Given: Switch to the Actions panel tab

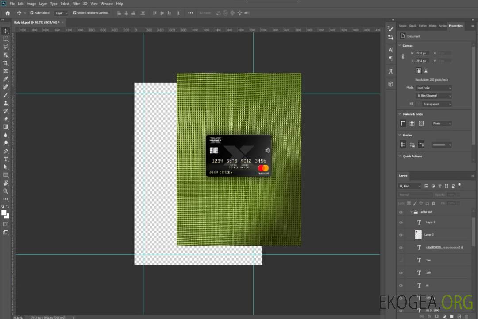Looking at the screenshot, I should pyautogui.click(x=442, y=26).
